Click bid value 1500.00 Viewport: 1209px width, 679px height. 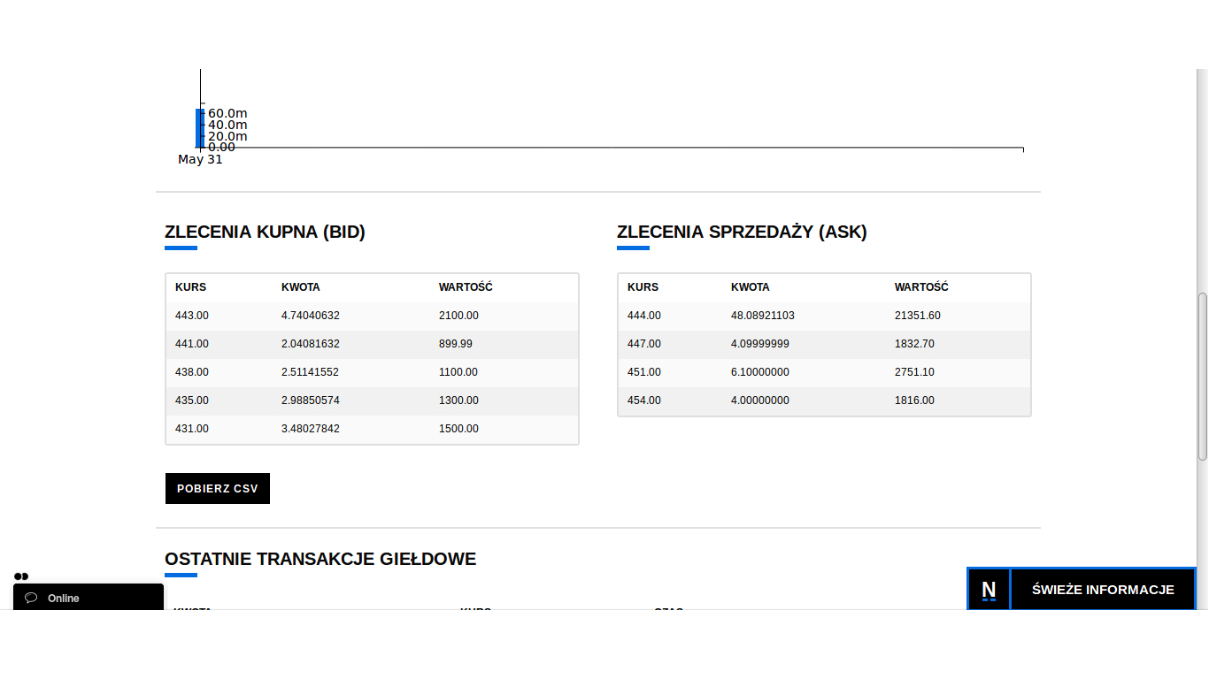click(x=458, y=429)
